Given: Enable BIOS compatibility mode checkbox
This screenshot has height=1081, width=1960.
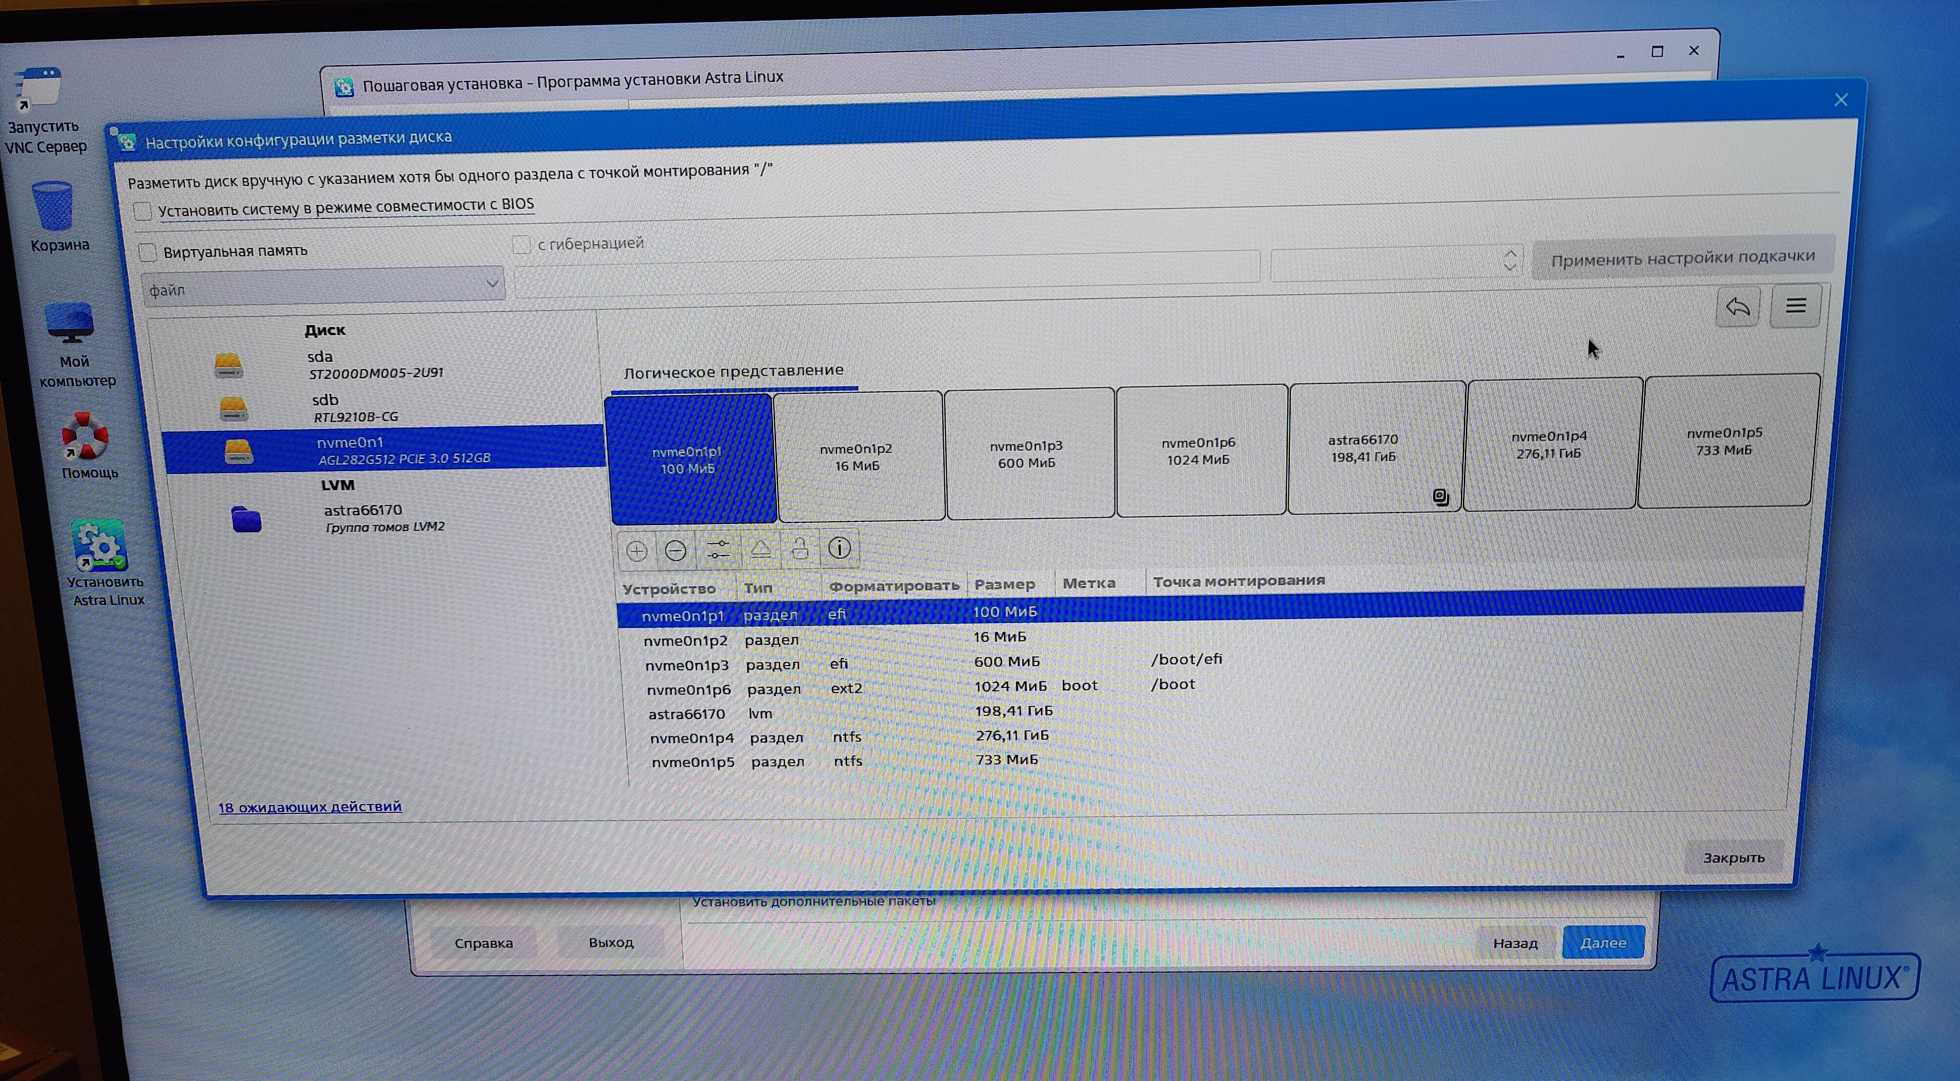Looking at the screenshot, I should coord(143,211).
